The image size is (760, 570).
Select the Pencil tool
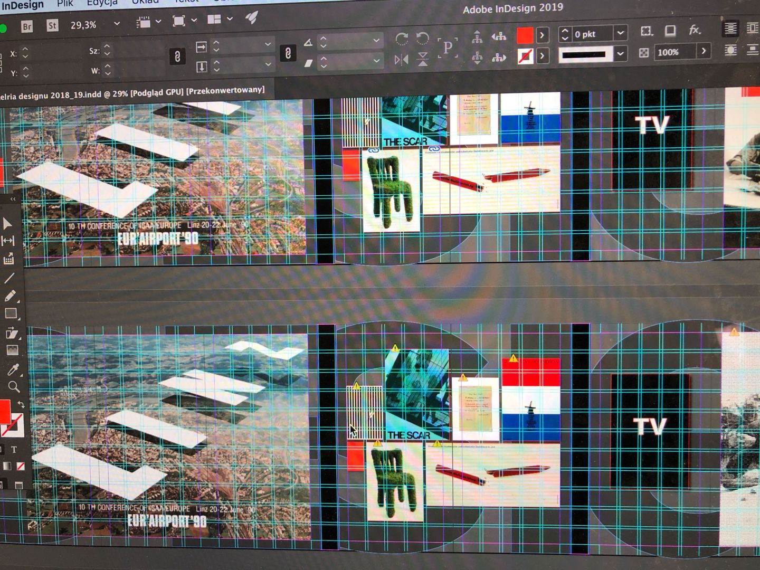(x=10, y=296)
